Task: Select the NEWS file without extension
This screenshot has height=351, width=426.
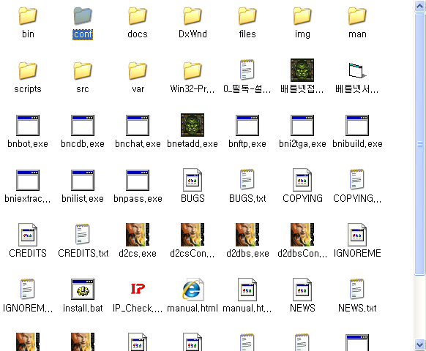Action: tap(302, 290)
